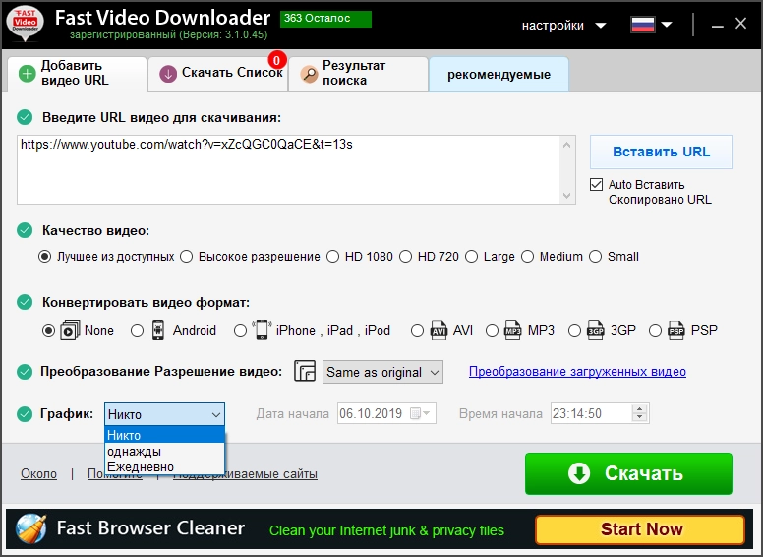Click the Android phone icon
This screenshot has width=763, height=557.
[x=158, y=330]
